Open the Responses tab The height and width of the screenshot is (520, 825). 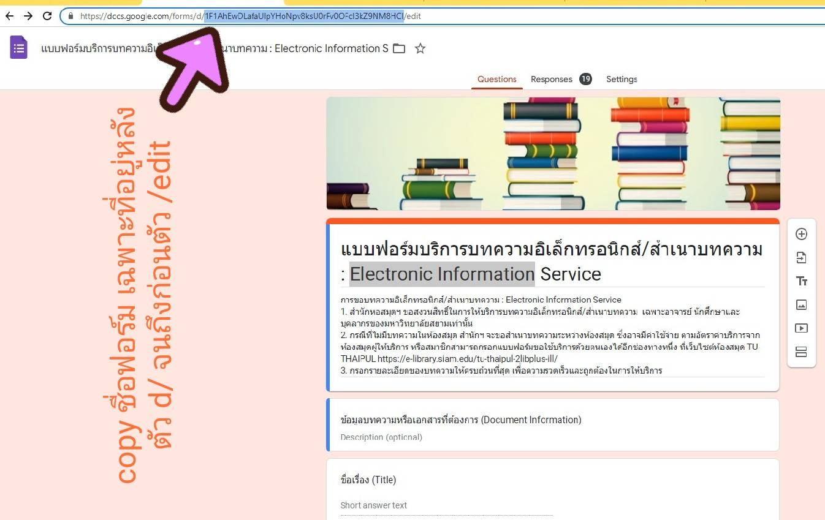(x=552, y=79)
